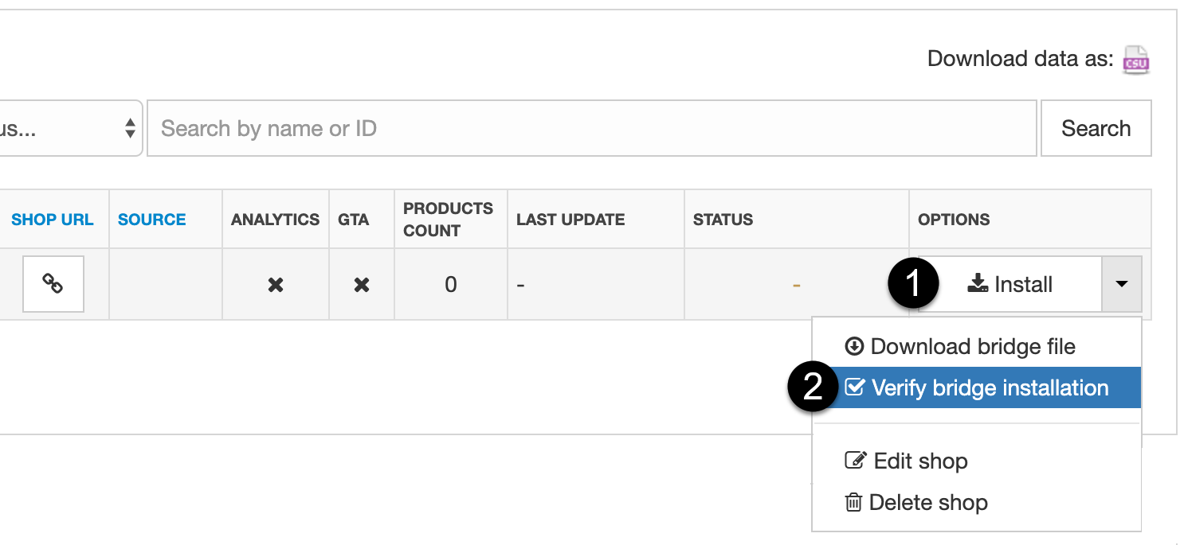
Task: Click the pencil icon beside Edit shop
Action: (x=855, y=461)
